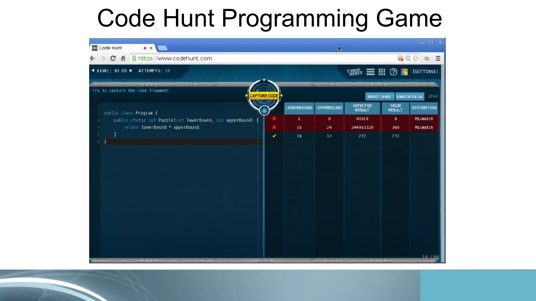Click the browser forward arrow
This screenshot has width=536, height=301.
point(103,58)
